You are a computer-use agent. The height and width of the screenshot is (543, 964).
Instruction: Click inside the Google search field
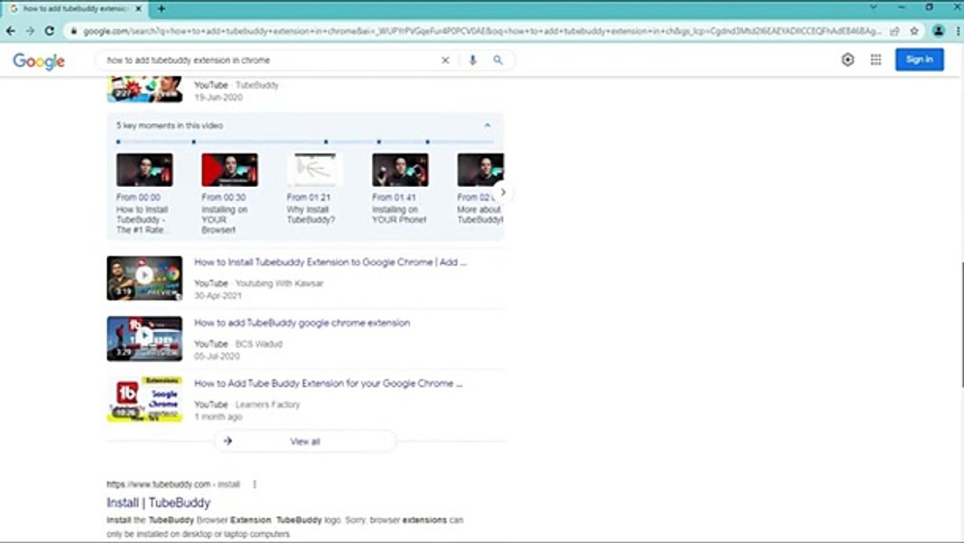point(272,60)
